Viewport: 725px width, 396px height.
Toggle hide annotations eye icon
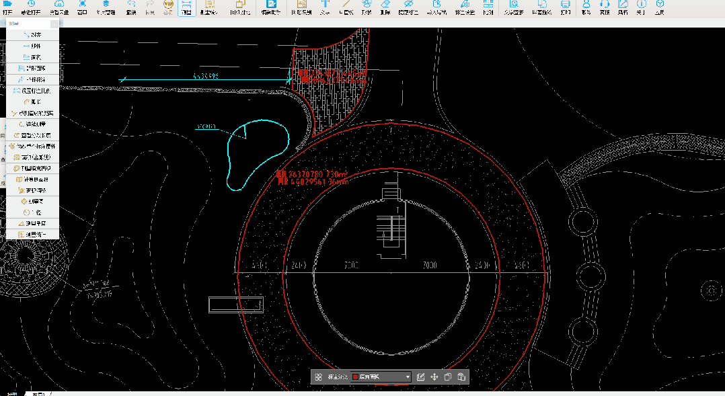point(408,7)
